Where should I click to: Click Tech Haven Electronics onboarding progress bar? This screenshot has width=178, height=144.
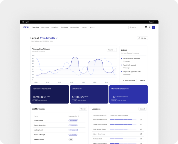pos(121,120)
